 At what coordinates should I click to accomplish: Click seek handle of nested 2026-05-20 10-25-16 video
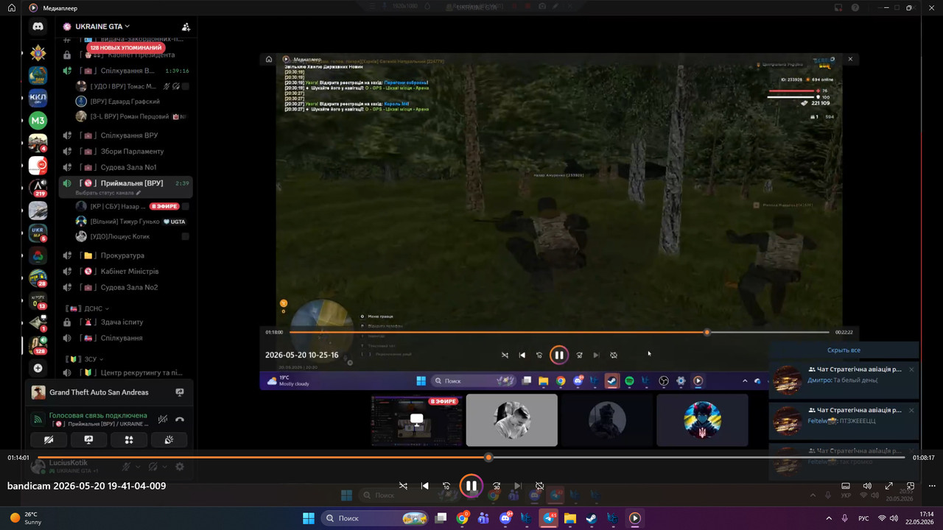(707, 332)
